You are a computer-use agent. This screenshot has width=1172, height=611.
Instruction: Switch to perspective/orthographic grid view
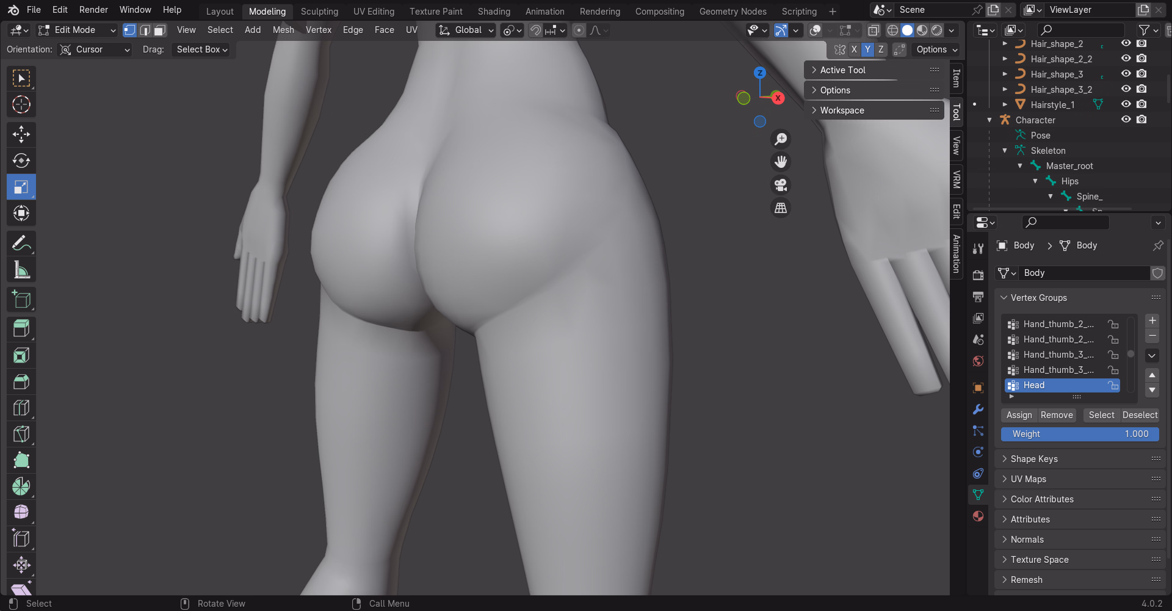(x=781, y=208)
